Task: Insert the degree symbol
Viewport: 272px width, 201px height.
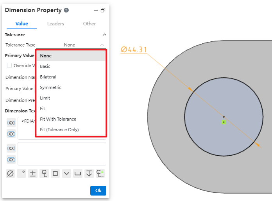Action: (22, 174)
